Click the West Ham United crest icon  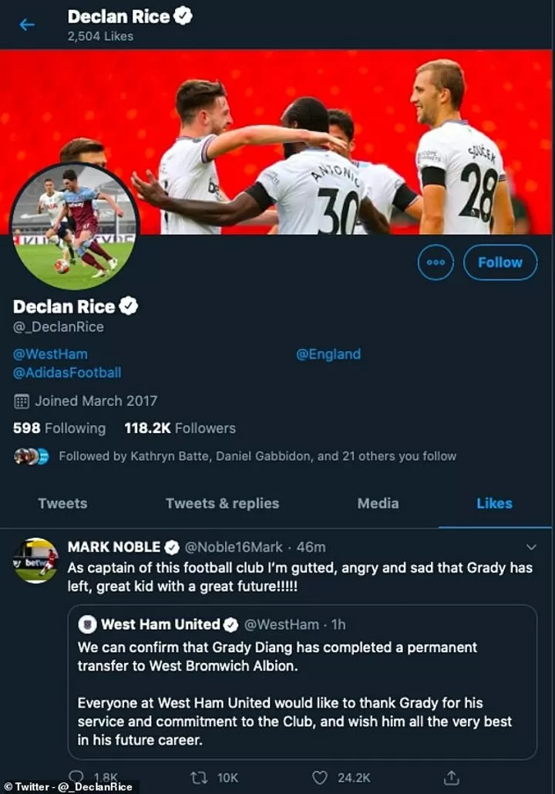87,624
